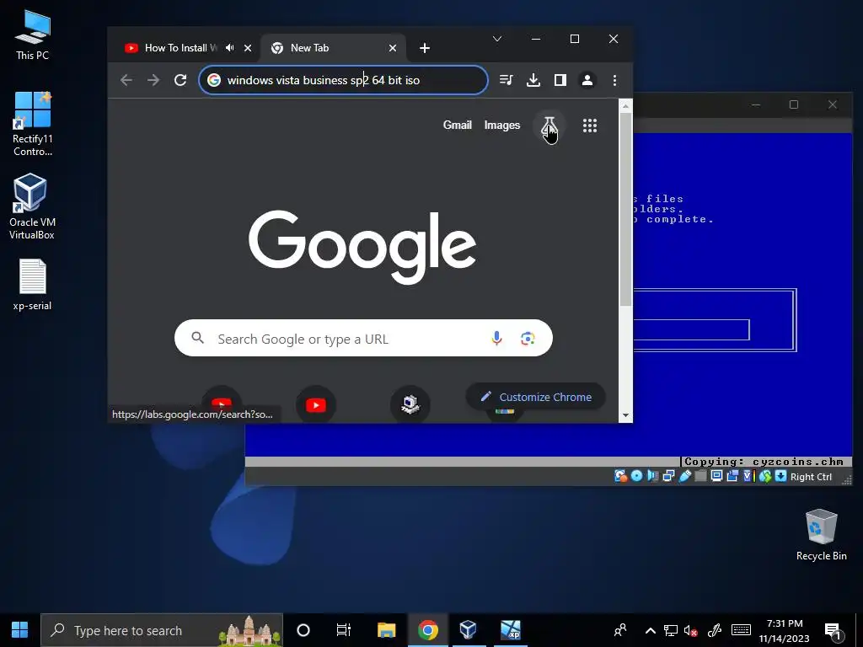Open the computer icon shortcut tile
The height and width of the screenshot is (647, 863).
pyautogui.click(x=410, y=405)
